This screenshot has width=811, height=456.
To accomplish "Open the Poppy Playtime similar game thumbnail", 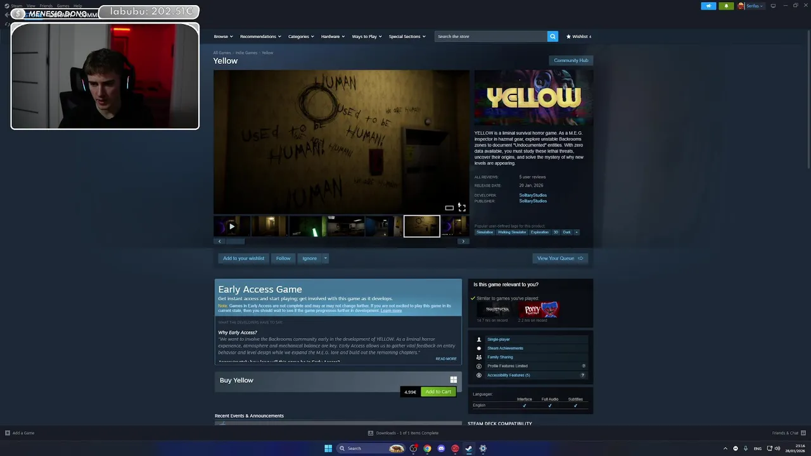I will (x=540, y=310).
